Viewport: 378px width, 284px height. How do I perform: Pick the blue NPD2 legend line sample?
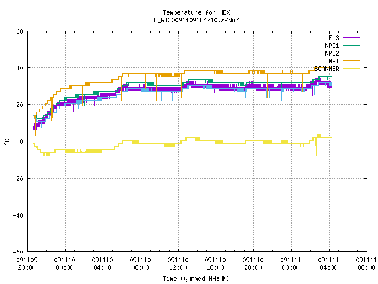(351, 53)
